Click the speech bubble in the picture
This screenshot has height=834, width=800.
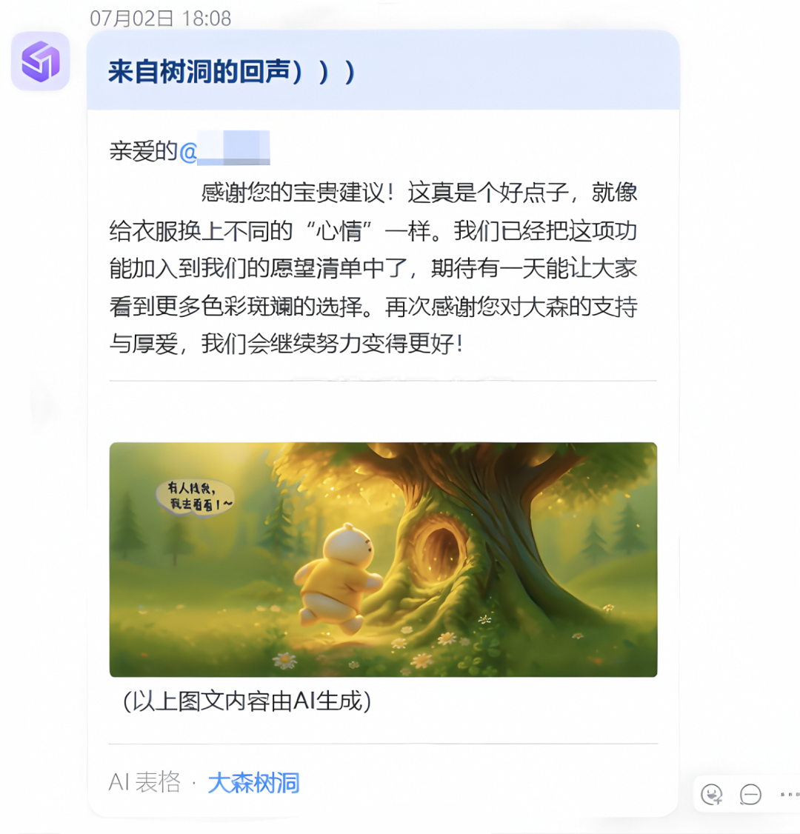coord(196,497)
